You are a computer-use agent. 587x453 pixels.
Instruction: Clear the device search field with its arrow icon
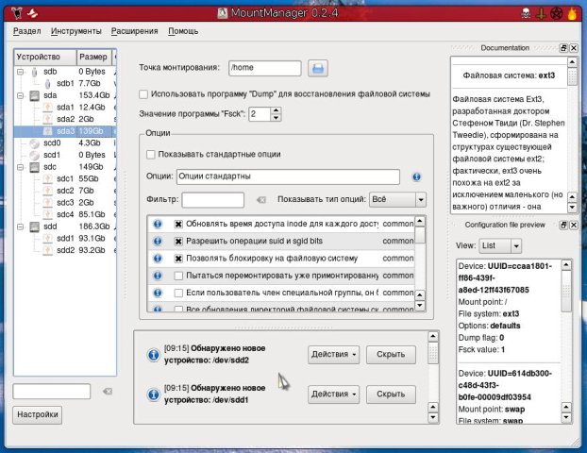(x=108, y=392)
